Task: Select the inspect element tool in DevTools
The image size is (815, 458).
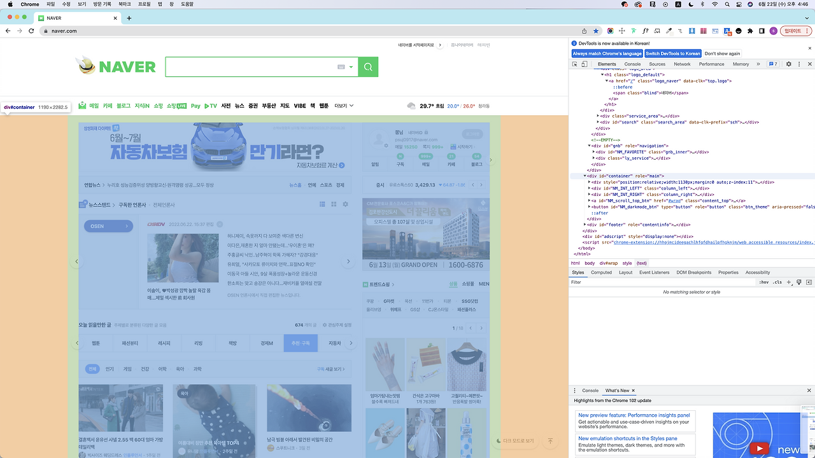Action: pos(575,64)
